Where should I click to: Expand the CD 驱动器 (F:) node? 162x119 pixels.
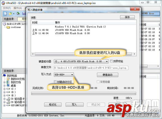click(5, 99)
